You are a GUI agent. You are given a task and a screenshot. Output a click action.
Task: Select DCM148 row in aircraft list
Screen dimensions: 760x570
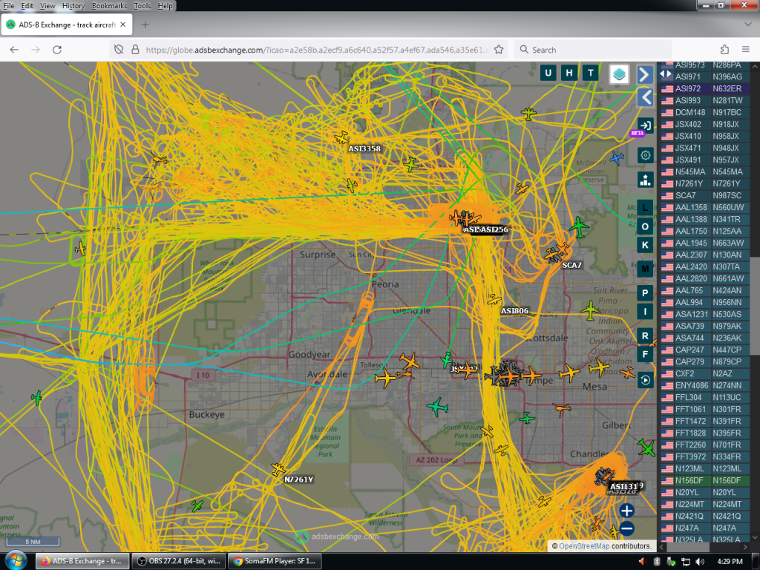705,113
